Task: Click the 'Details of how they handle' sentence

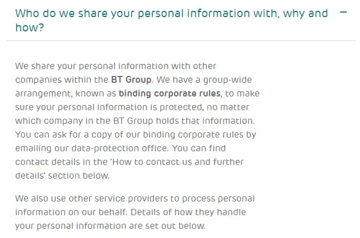Action: coord(188,212)
